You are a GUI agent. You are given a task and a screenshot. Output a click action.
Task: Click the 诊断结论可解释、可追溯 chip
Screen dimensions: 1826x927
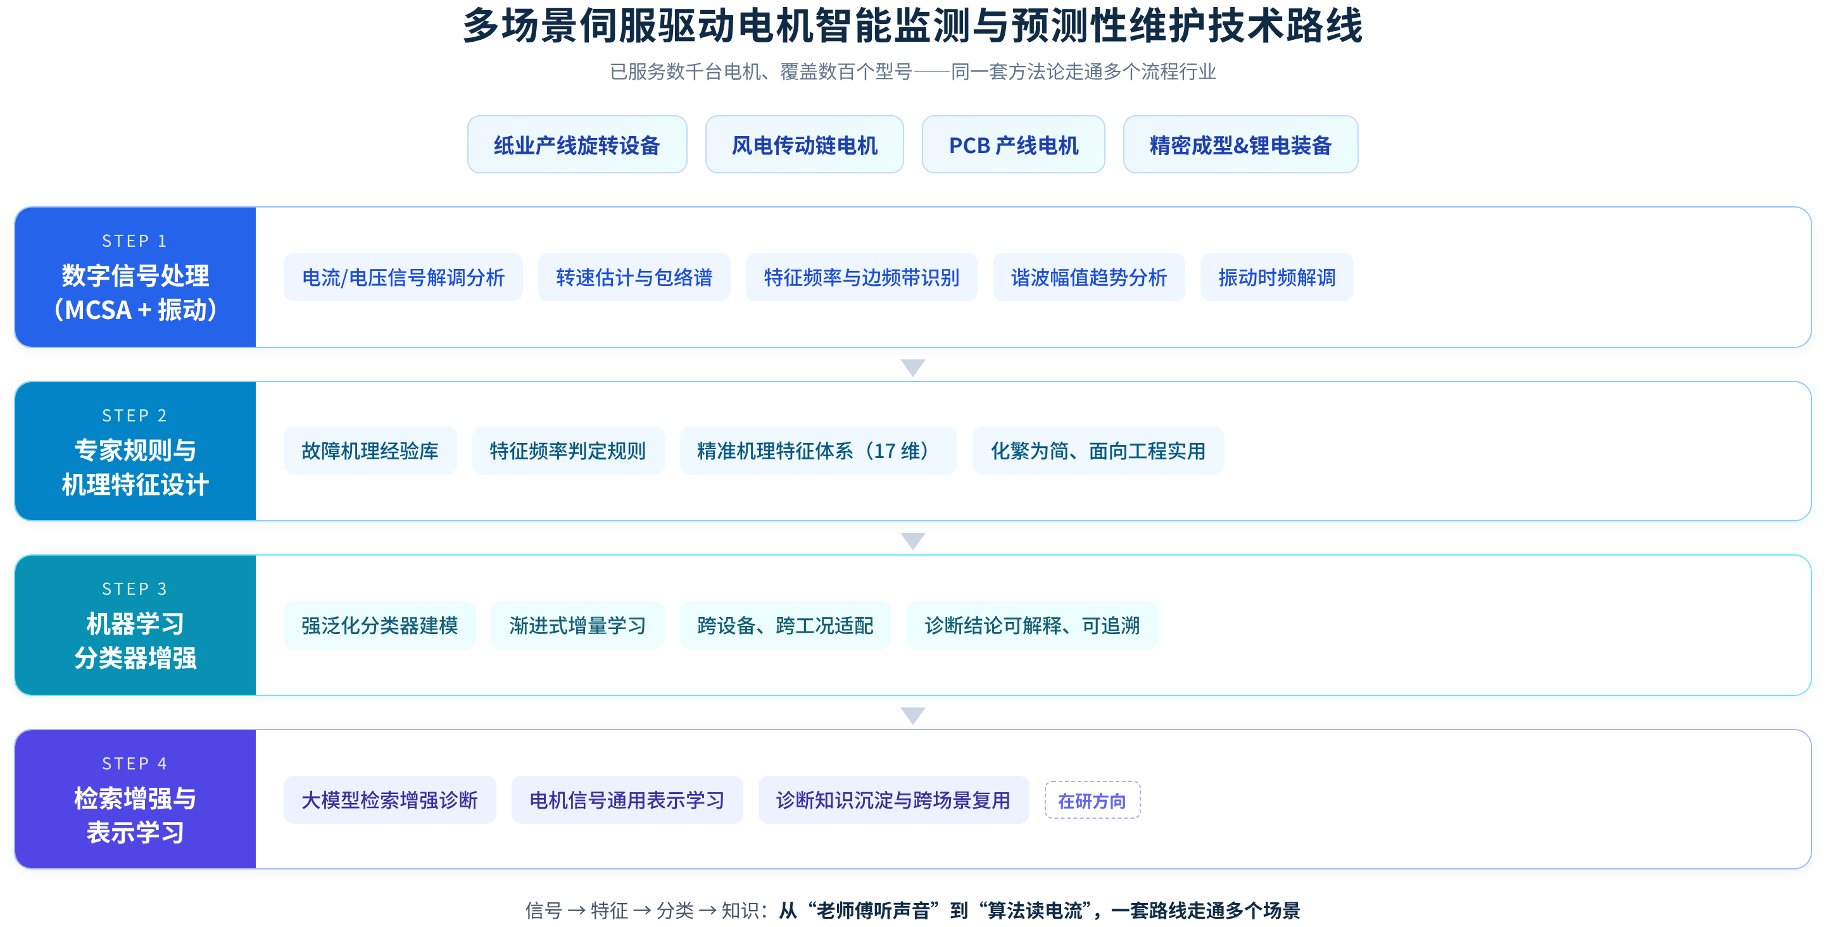(1031, 625)
